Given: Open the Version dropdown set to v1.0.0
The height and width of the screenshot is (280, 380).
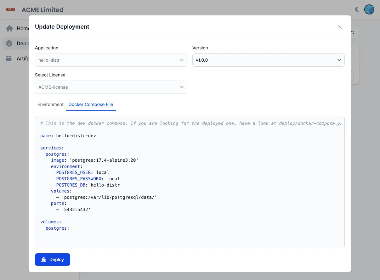Looking at the screenshot, I should (x=268, y=60).
